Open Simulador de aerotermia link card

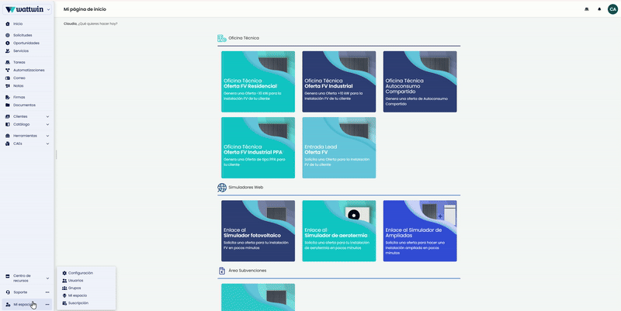(x=339, y=230)
